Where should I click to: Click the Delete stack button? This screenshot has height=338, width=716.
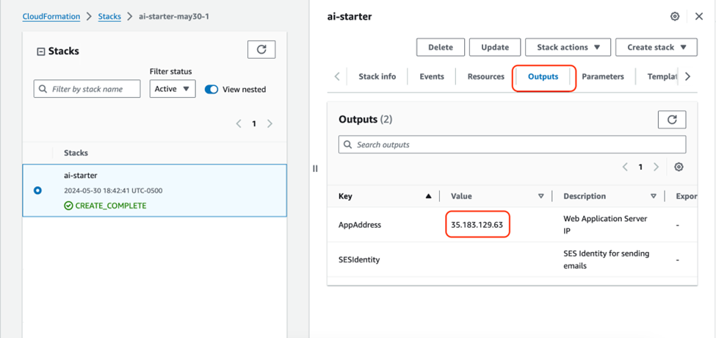coord(440,47)
